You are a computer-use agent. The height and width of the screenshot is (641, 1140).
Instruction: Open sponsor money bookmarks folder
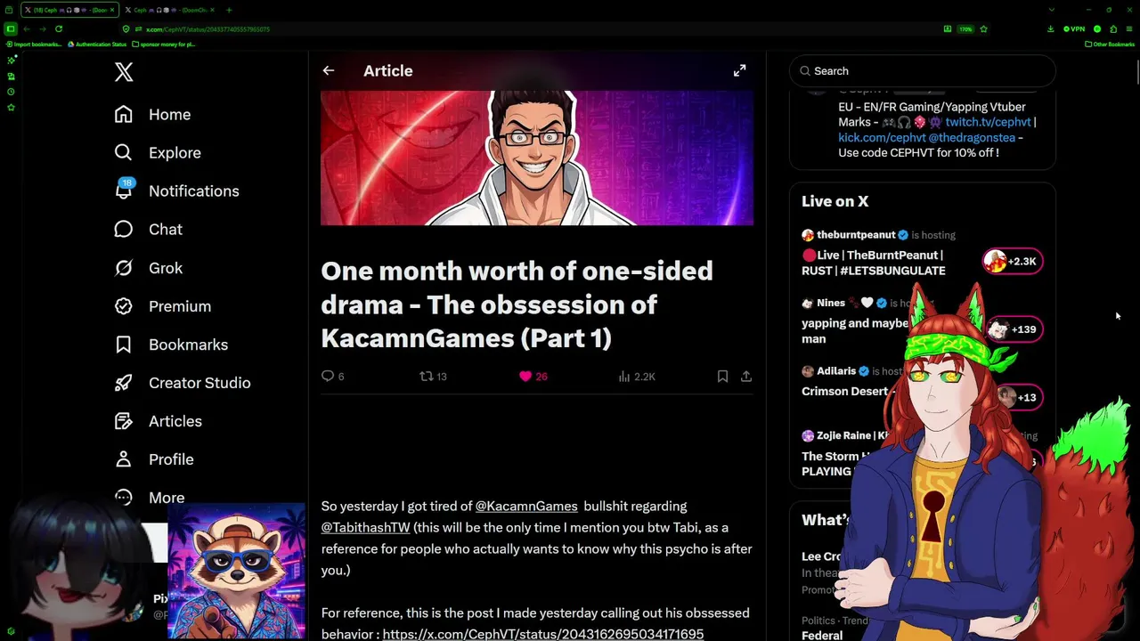164,44
